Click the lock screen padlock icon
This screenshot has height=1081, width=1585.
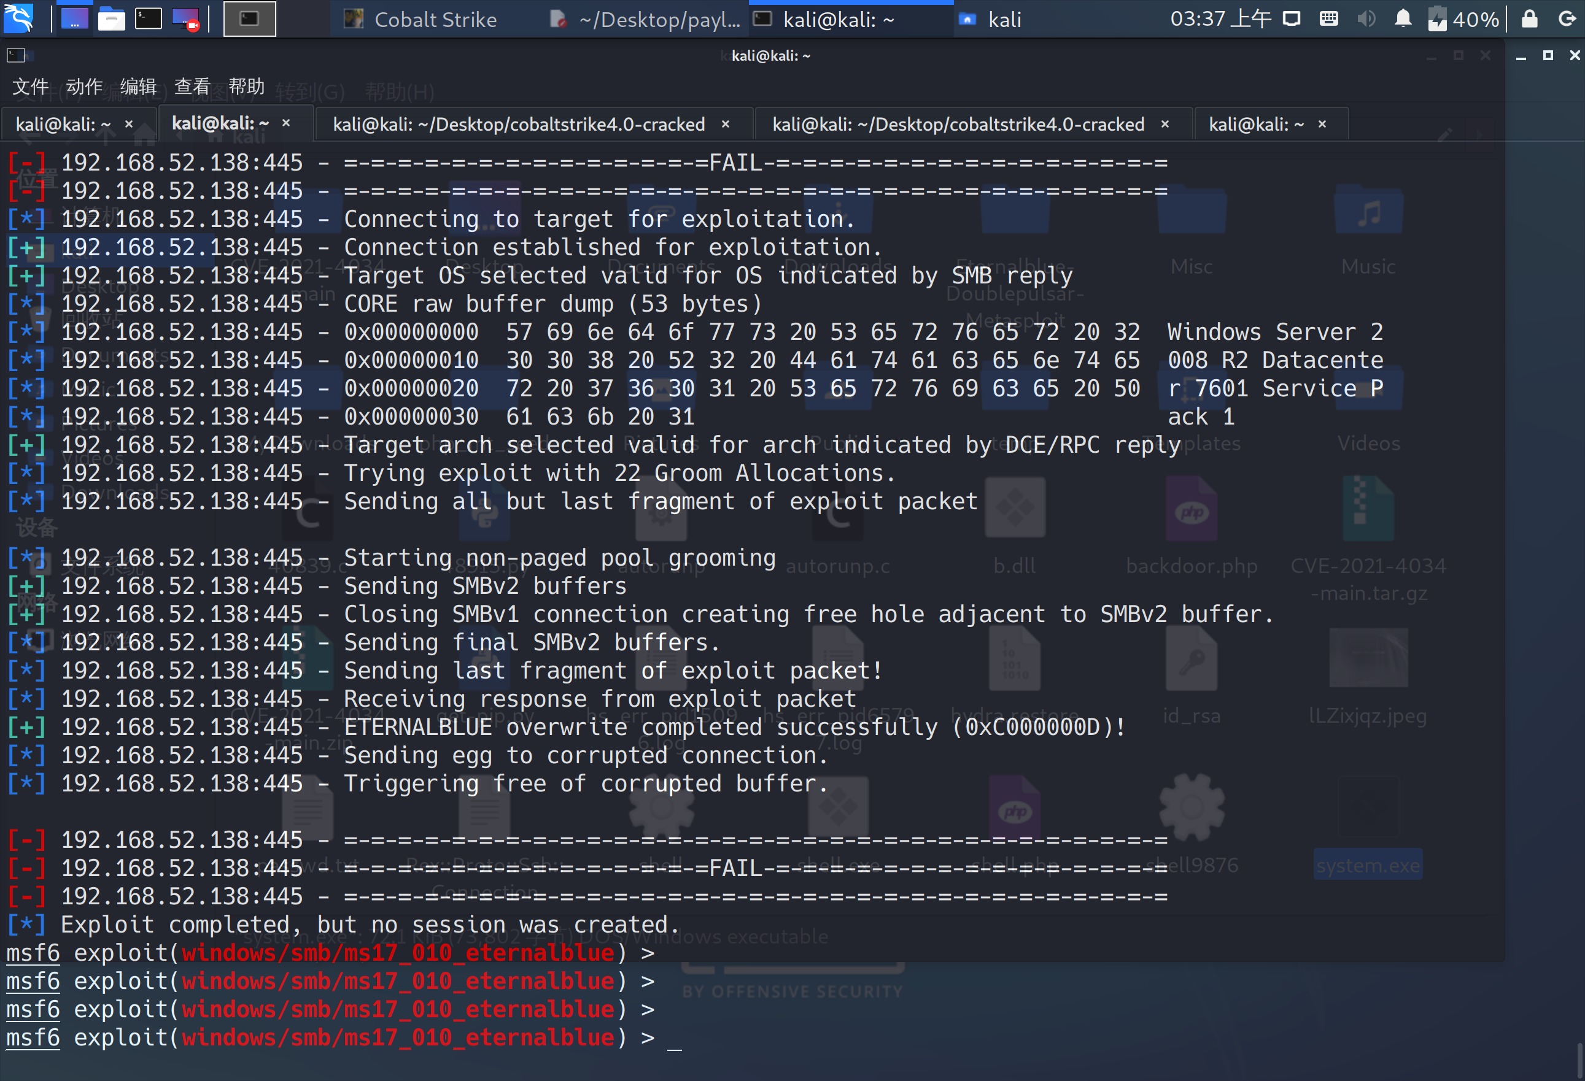1530,19
